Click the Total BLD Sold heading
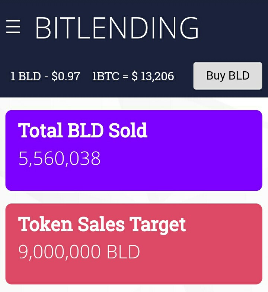The width and height of the screenshot is (268, 292). [83, 130]
